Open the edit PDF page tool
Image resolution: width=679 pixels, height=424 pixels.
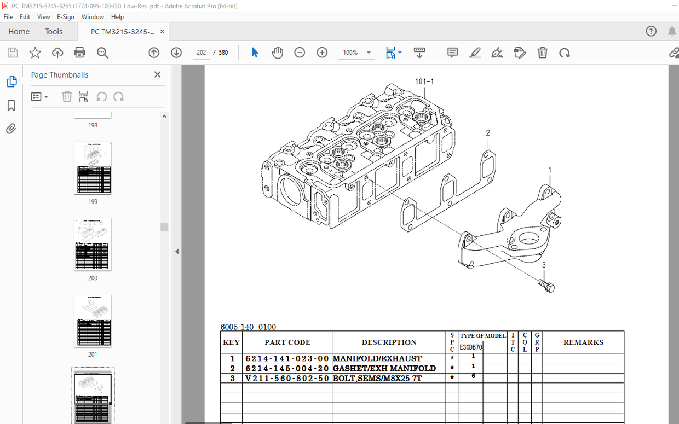click(x=520, y=53)
